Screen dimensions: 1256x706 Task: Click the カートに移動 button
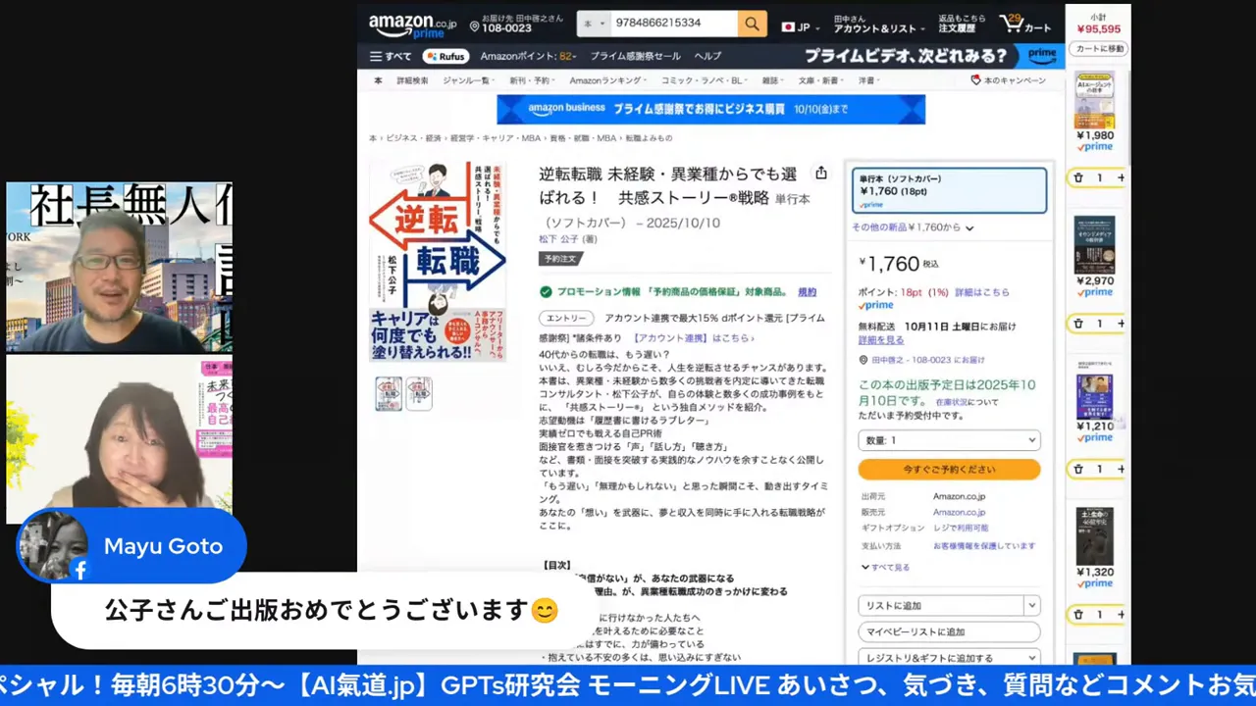1099,49
